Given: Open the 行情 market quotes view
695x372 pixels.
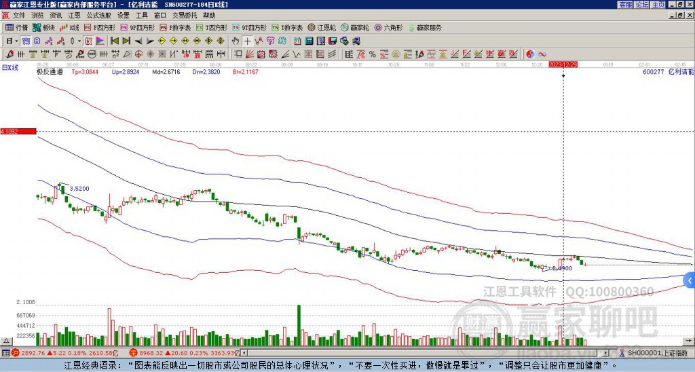Looking at the screenshot, I should click(17, 28).
